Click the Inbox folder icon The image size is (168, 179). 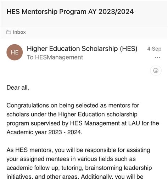point(9,32)
